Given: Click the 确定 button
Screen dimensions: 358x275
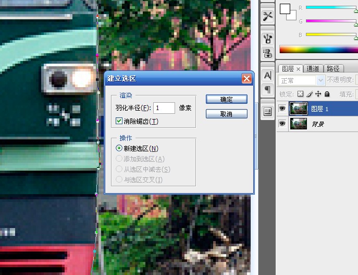Looking at the screenshot, I should 226,99.
